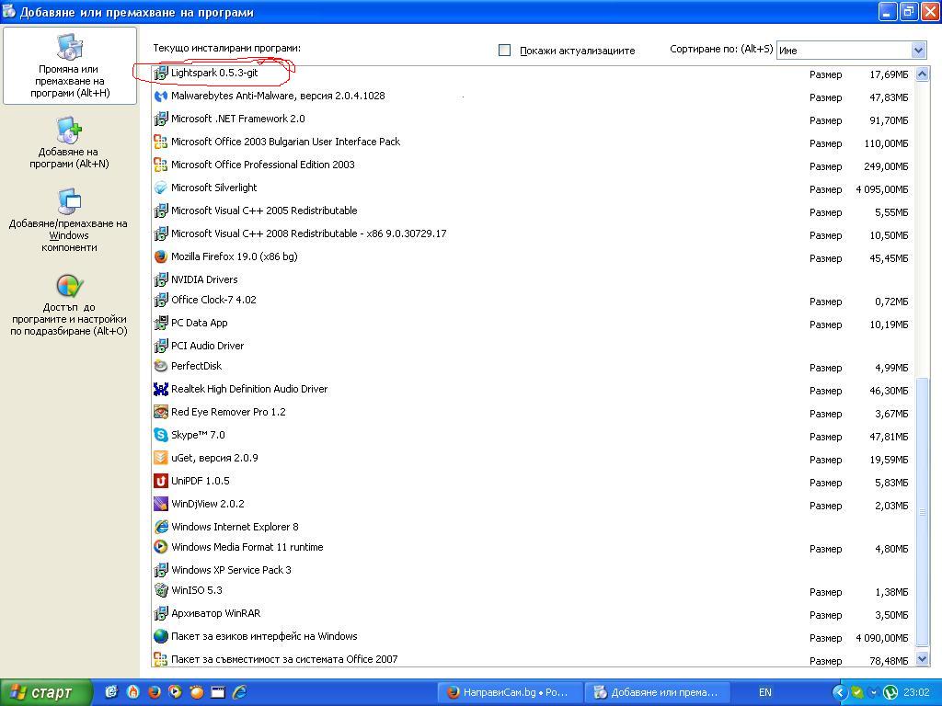Click the Lightspark 0.5.3-git installer icon
The width and height of the screenshot is (942, 706).
click(160, 74)
